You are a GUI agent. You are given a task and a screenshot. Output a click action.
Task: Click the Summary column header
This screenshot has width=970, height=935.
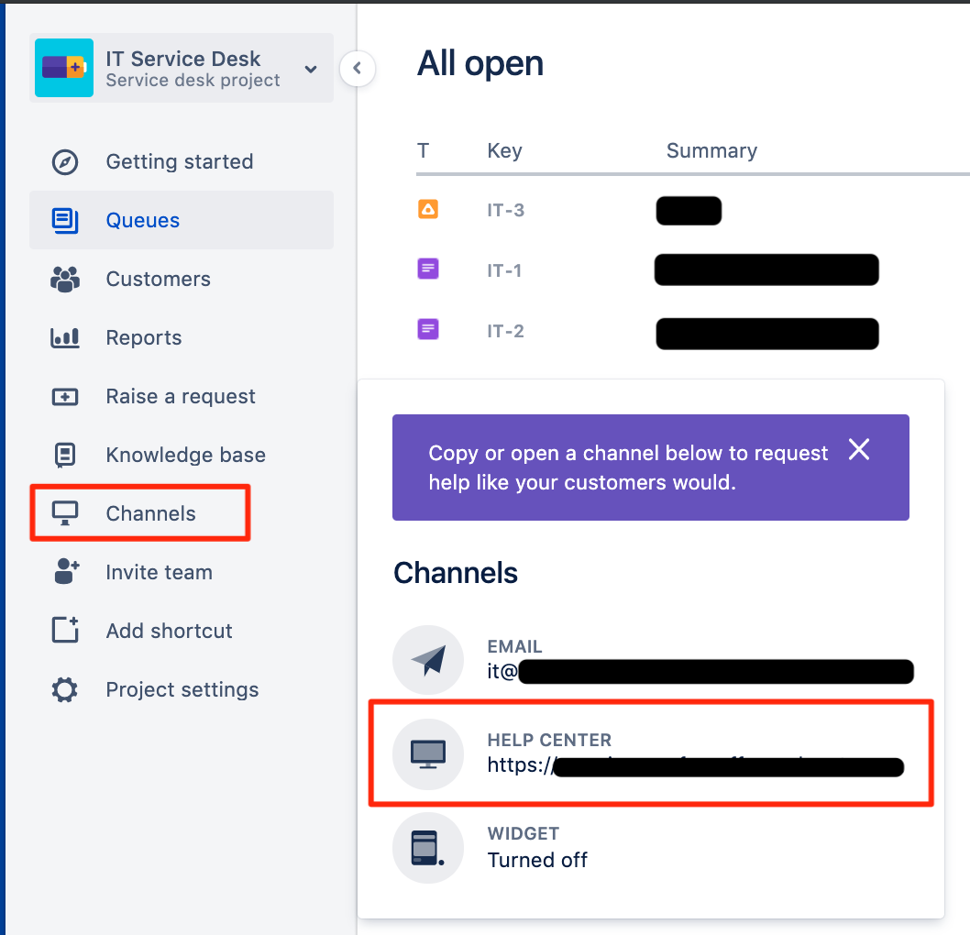pyautogui.click(x=711, y=150)
